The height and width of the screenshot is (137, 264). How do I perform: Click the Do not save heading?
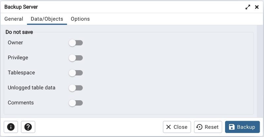(x=19, y=32)
